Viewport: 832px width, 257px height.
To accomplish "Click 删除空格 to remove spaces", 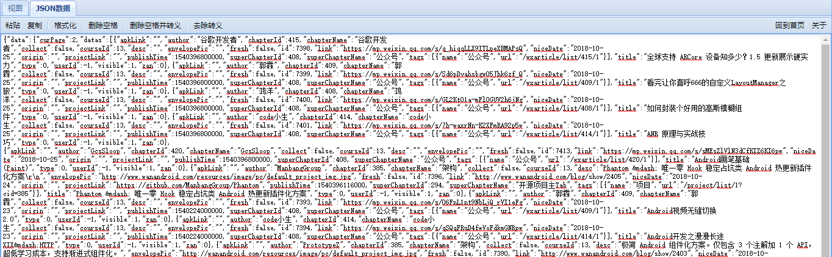I will coord(103,26).
